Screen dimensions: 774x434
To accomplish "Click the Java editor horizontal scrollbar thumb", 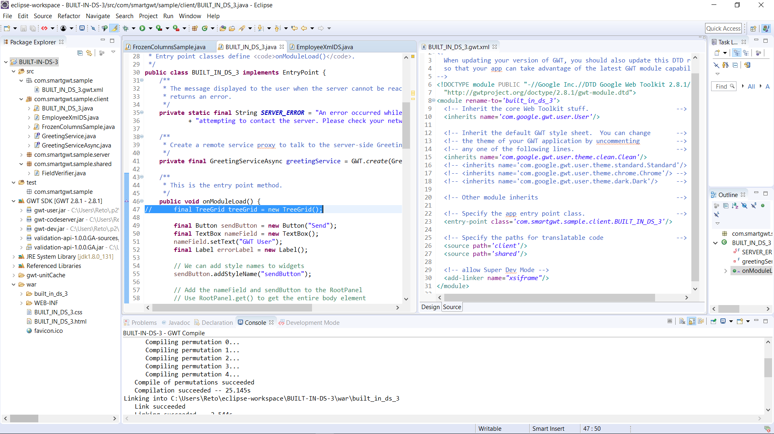I will coord(232,308).
